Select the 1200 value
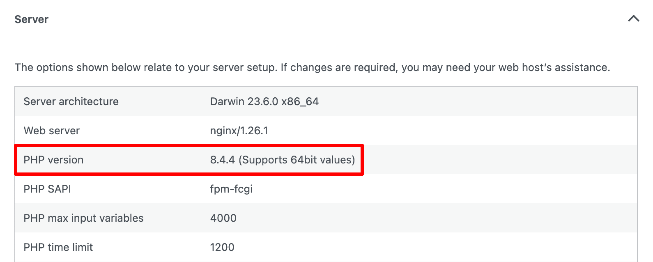 pos(222,247)
